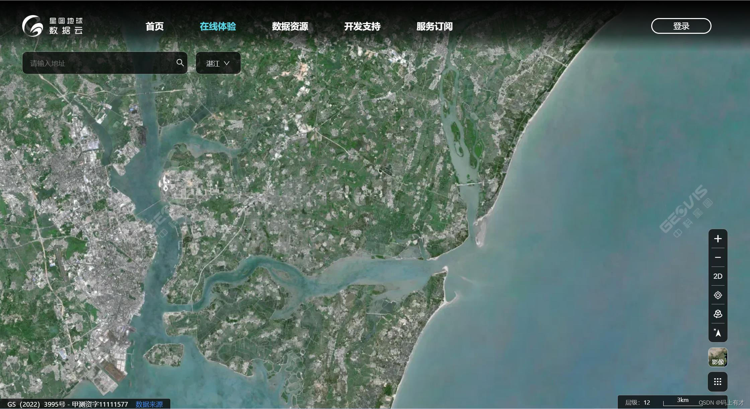The width and height of the screenshot is (750, 409).
Task: Open 开发支持 navigation item
Action: pyautogui.click(x=362, y=26)
